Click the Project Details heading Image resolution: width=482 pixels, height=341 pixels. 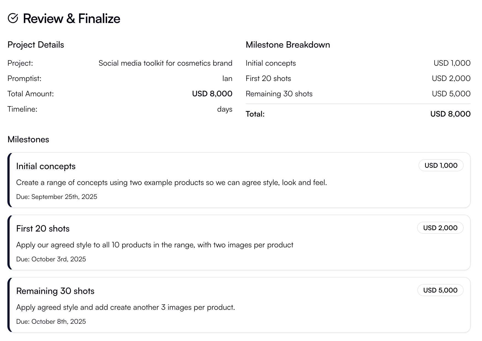(36, 45)
